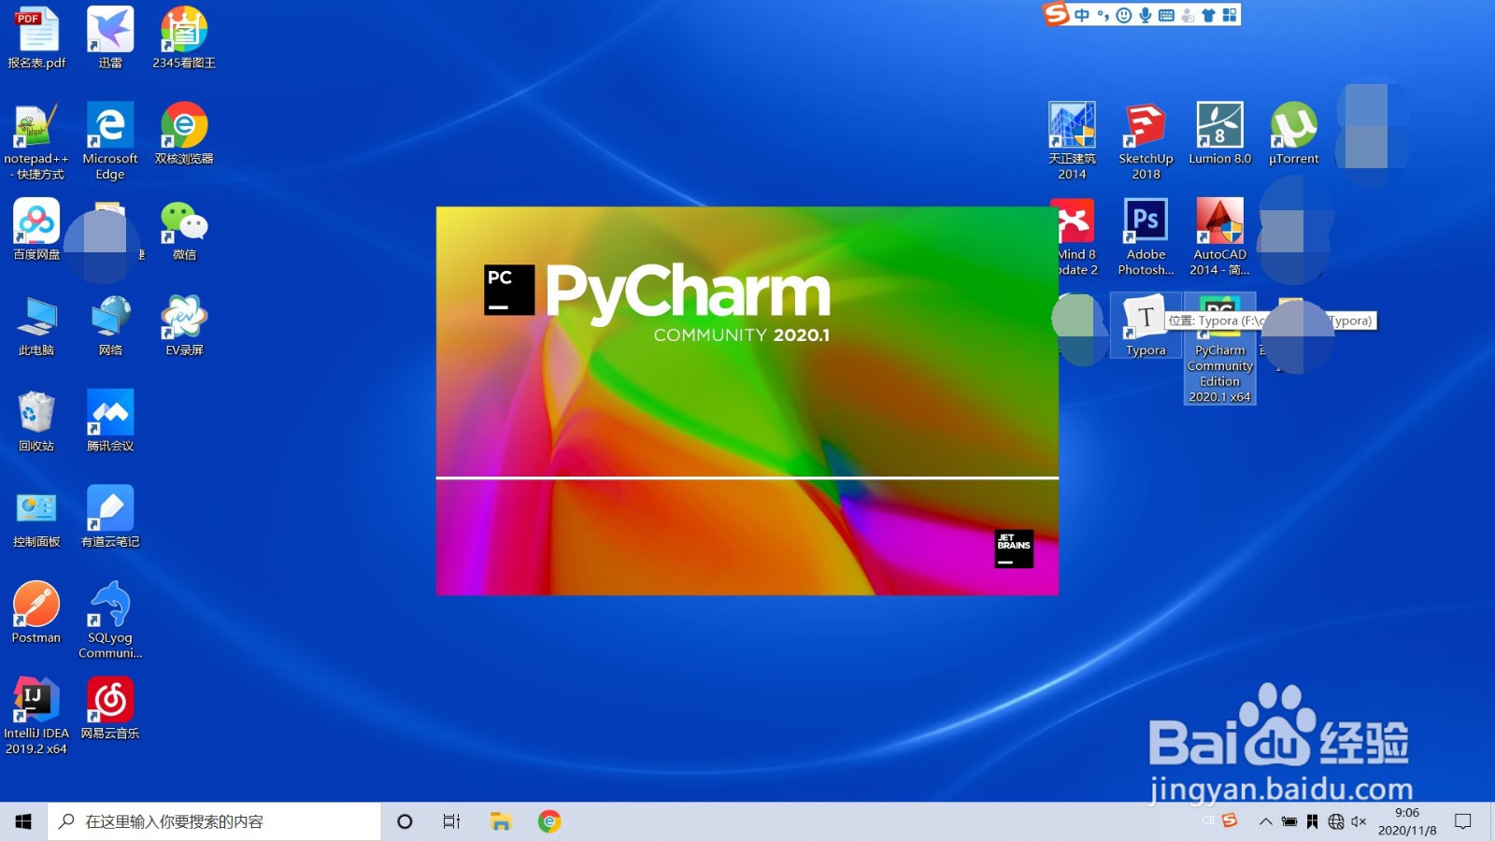This screenshot has height=841, width=1495.
Task: Open the Action Center notifications
Action: tap(1463, 821)
